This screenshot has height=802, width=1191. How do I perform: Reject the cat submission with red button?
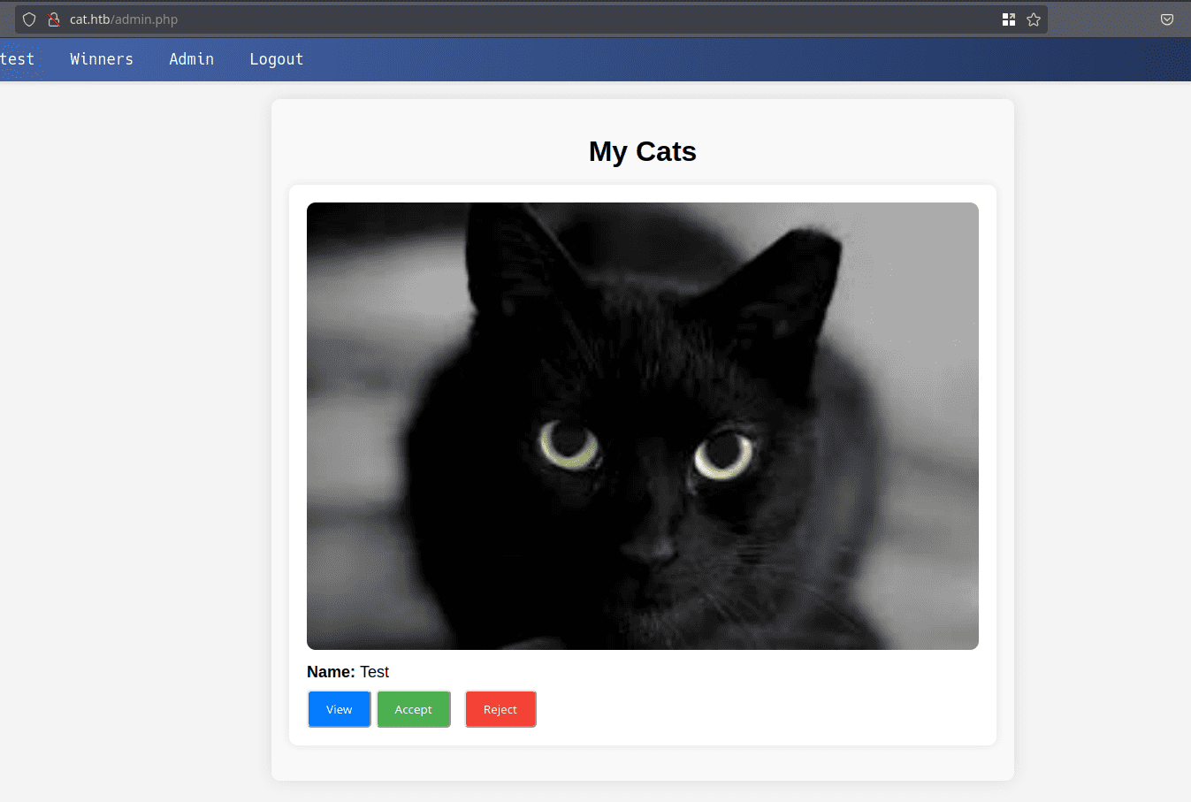click(500, 709)
